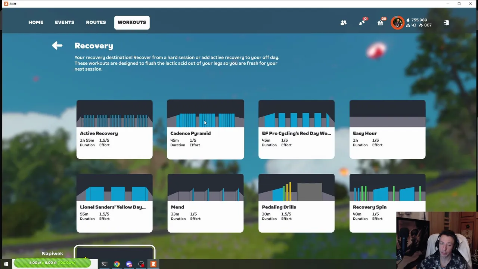This screenshot has width=478, height=269.
Task: Click the 1h 55m duration of Active Recovery
Action: coord(87,140)
